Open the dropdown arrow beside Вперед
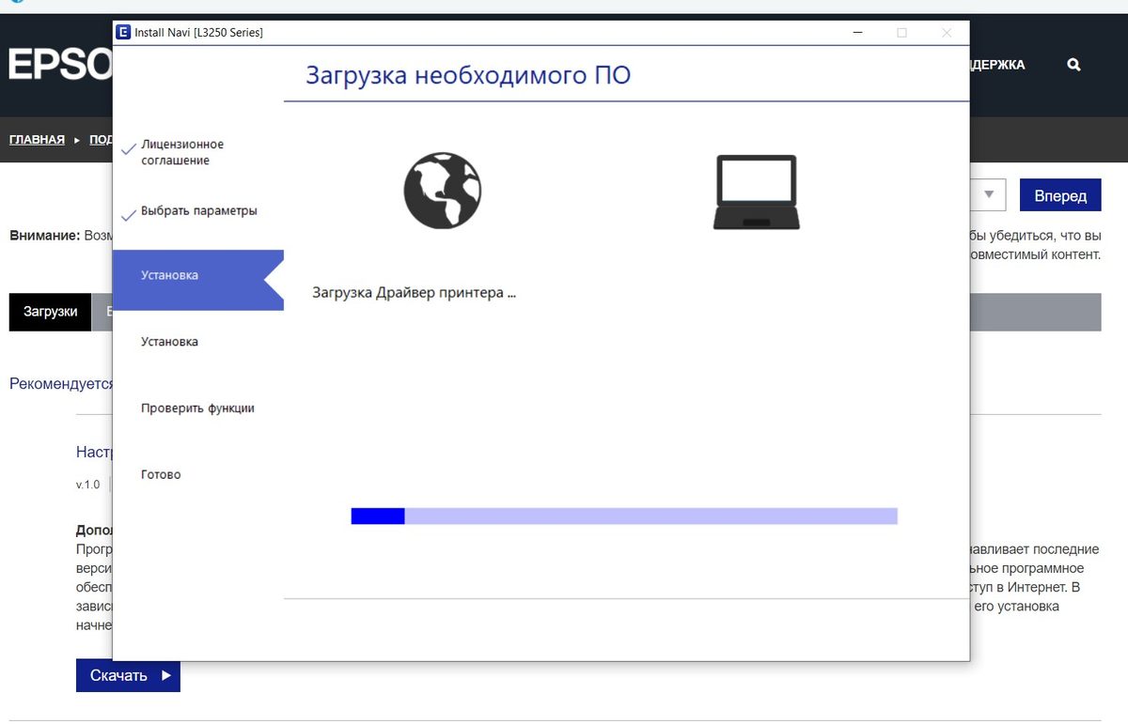Image resolution: width=1128 pixels, height=724 pixels. [x=989, y=195]
